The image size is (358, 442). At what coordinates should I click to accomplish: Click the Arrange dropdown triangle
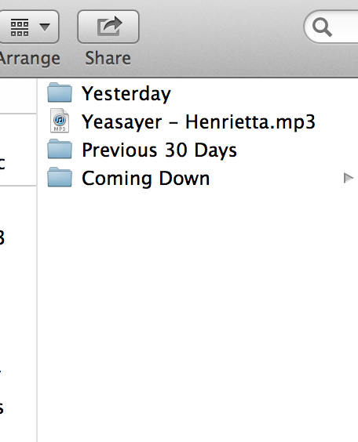(x=45, y=27)
